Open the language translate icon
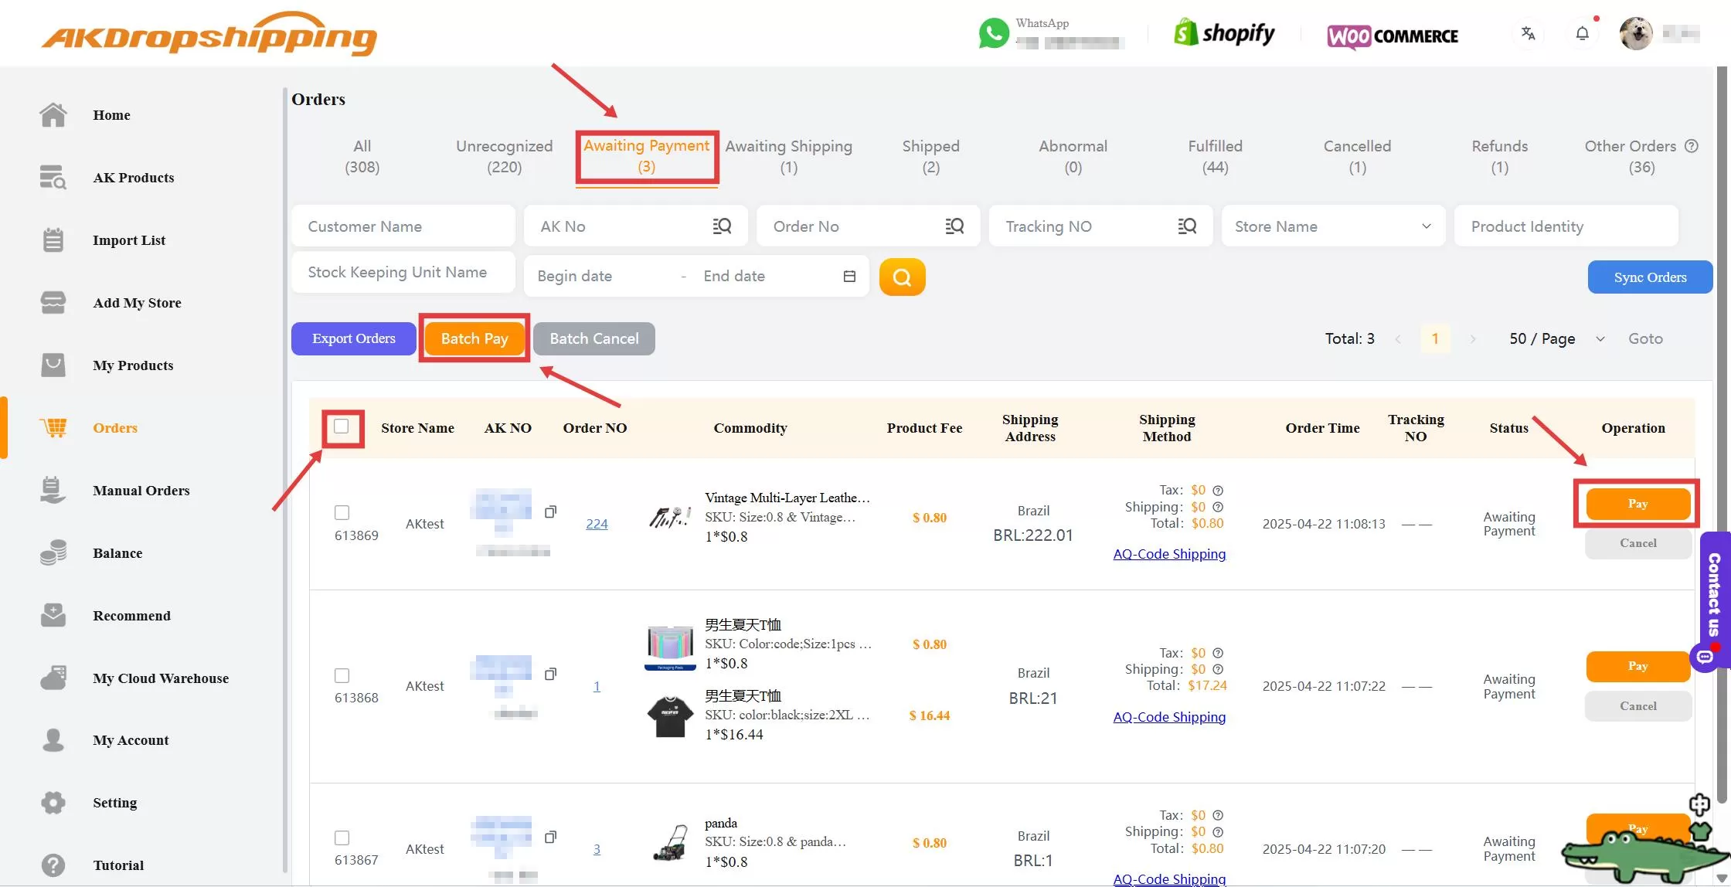 point(1528,33)
